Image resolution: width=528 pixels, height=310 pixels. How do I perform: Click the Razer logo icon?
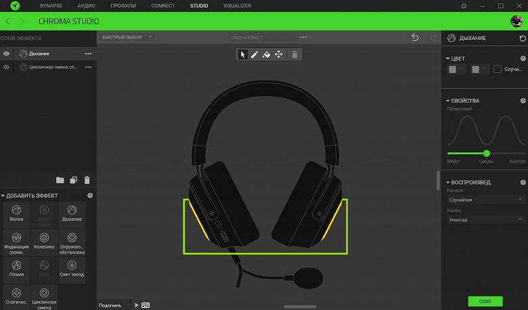(15, 5)
